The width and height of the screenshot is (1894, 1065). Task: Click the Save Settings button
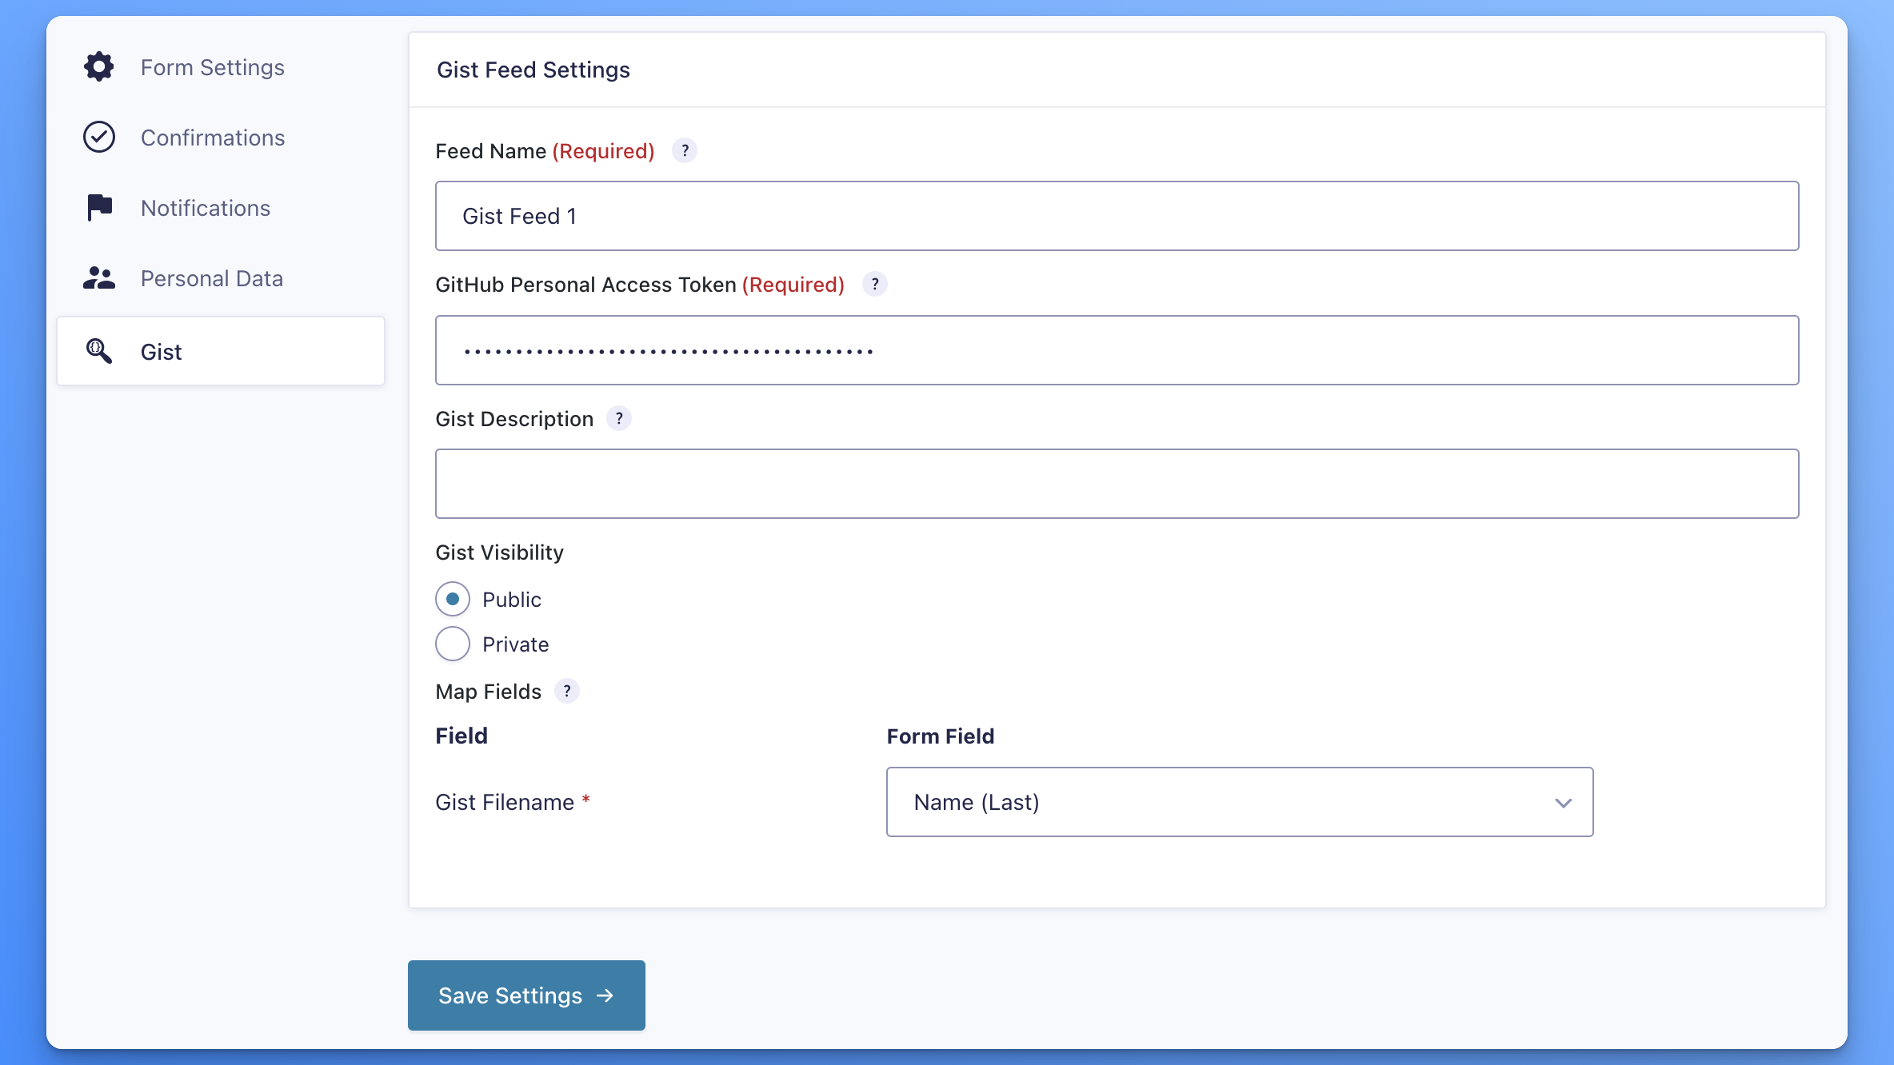click(x=526, y=995)
